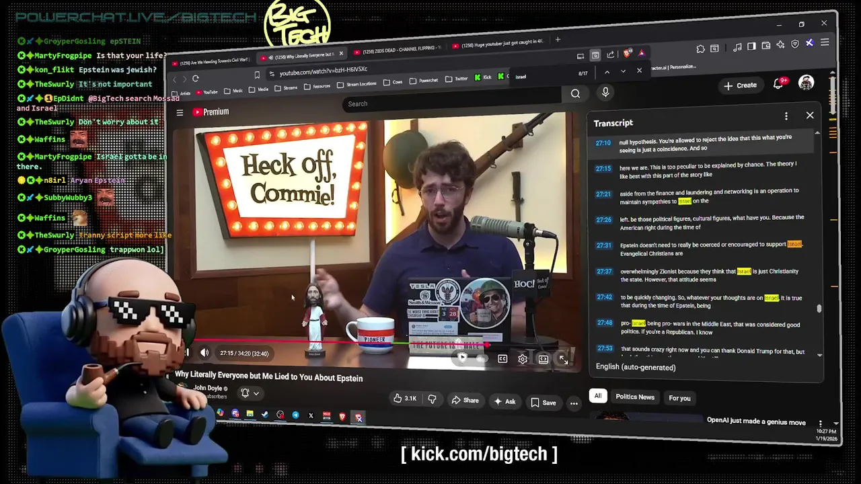Click the X icon in the taskbar
Screen dimensions: 861x484
[x=311, y=415]
